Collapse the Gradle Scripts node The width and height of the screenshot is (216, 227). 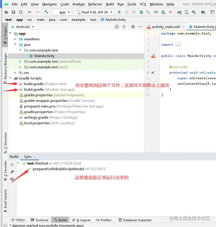10,78
